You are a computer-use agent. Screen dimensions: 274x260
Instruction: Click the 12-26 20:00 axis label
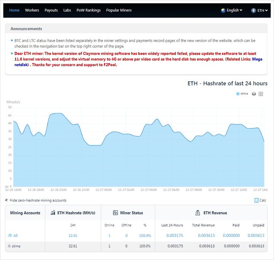pyautogui.click(x=58, y=190)
